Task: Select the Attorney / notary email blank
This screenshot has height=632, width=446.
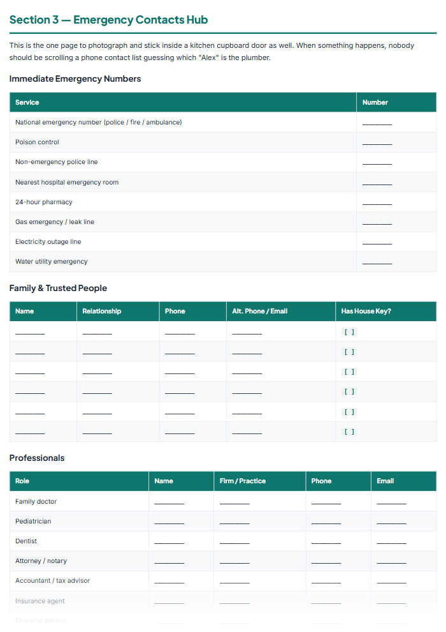Action: tap(391, 562)
